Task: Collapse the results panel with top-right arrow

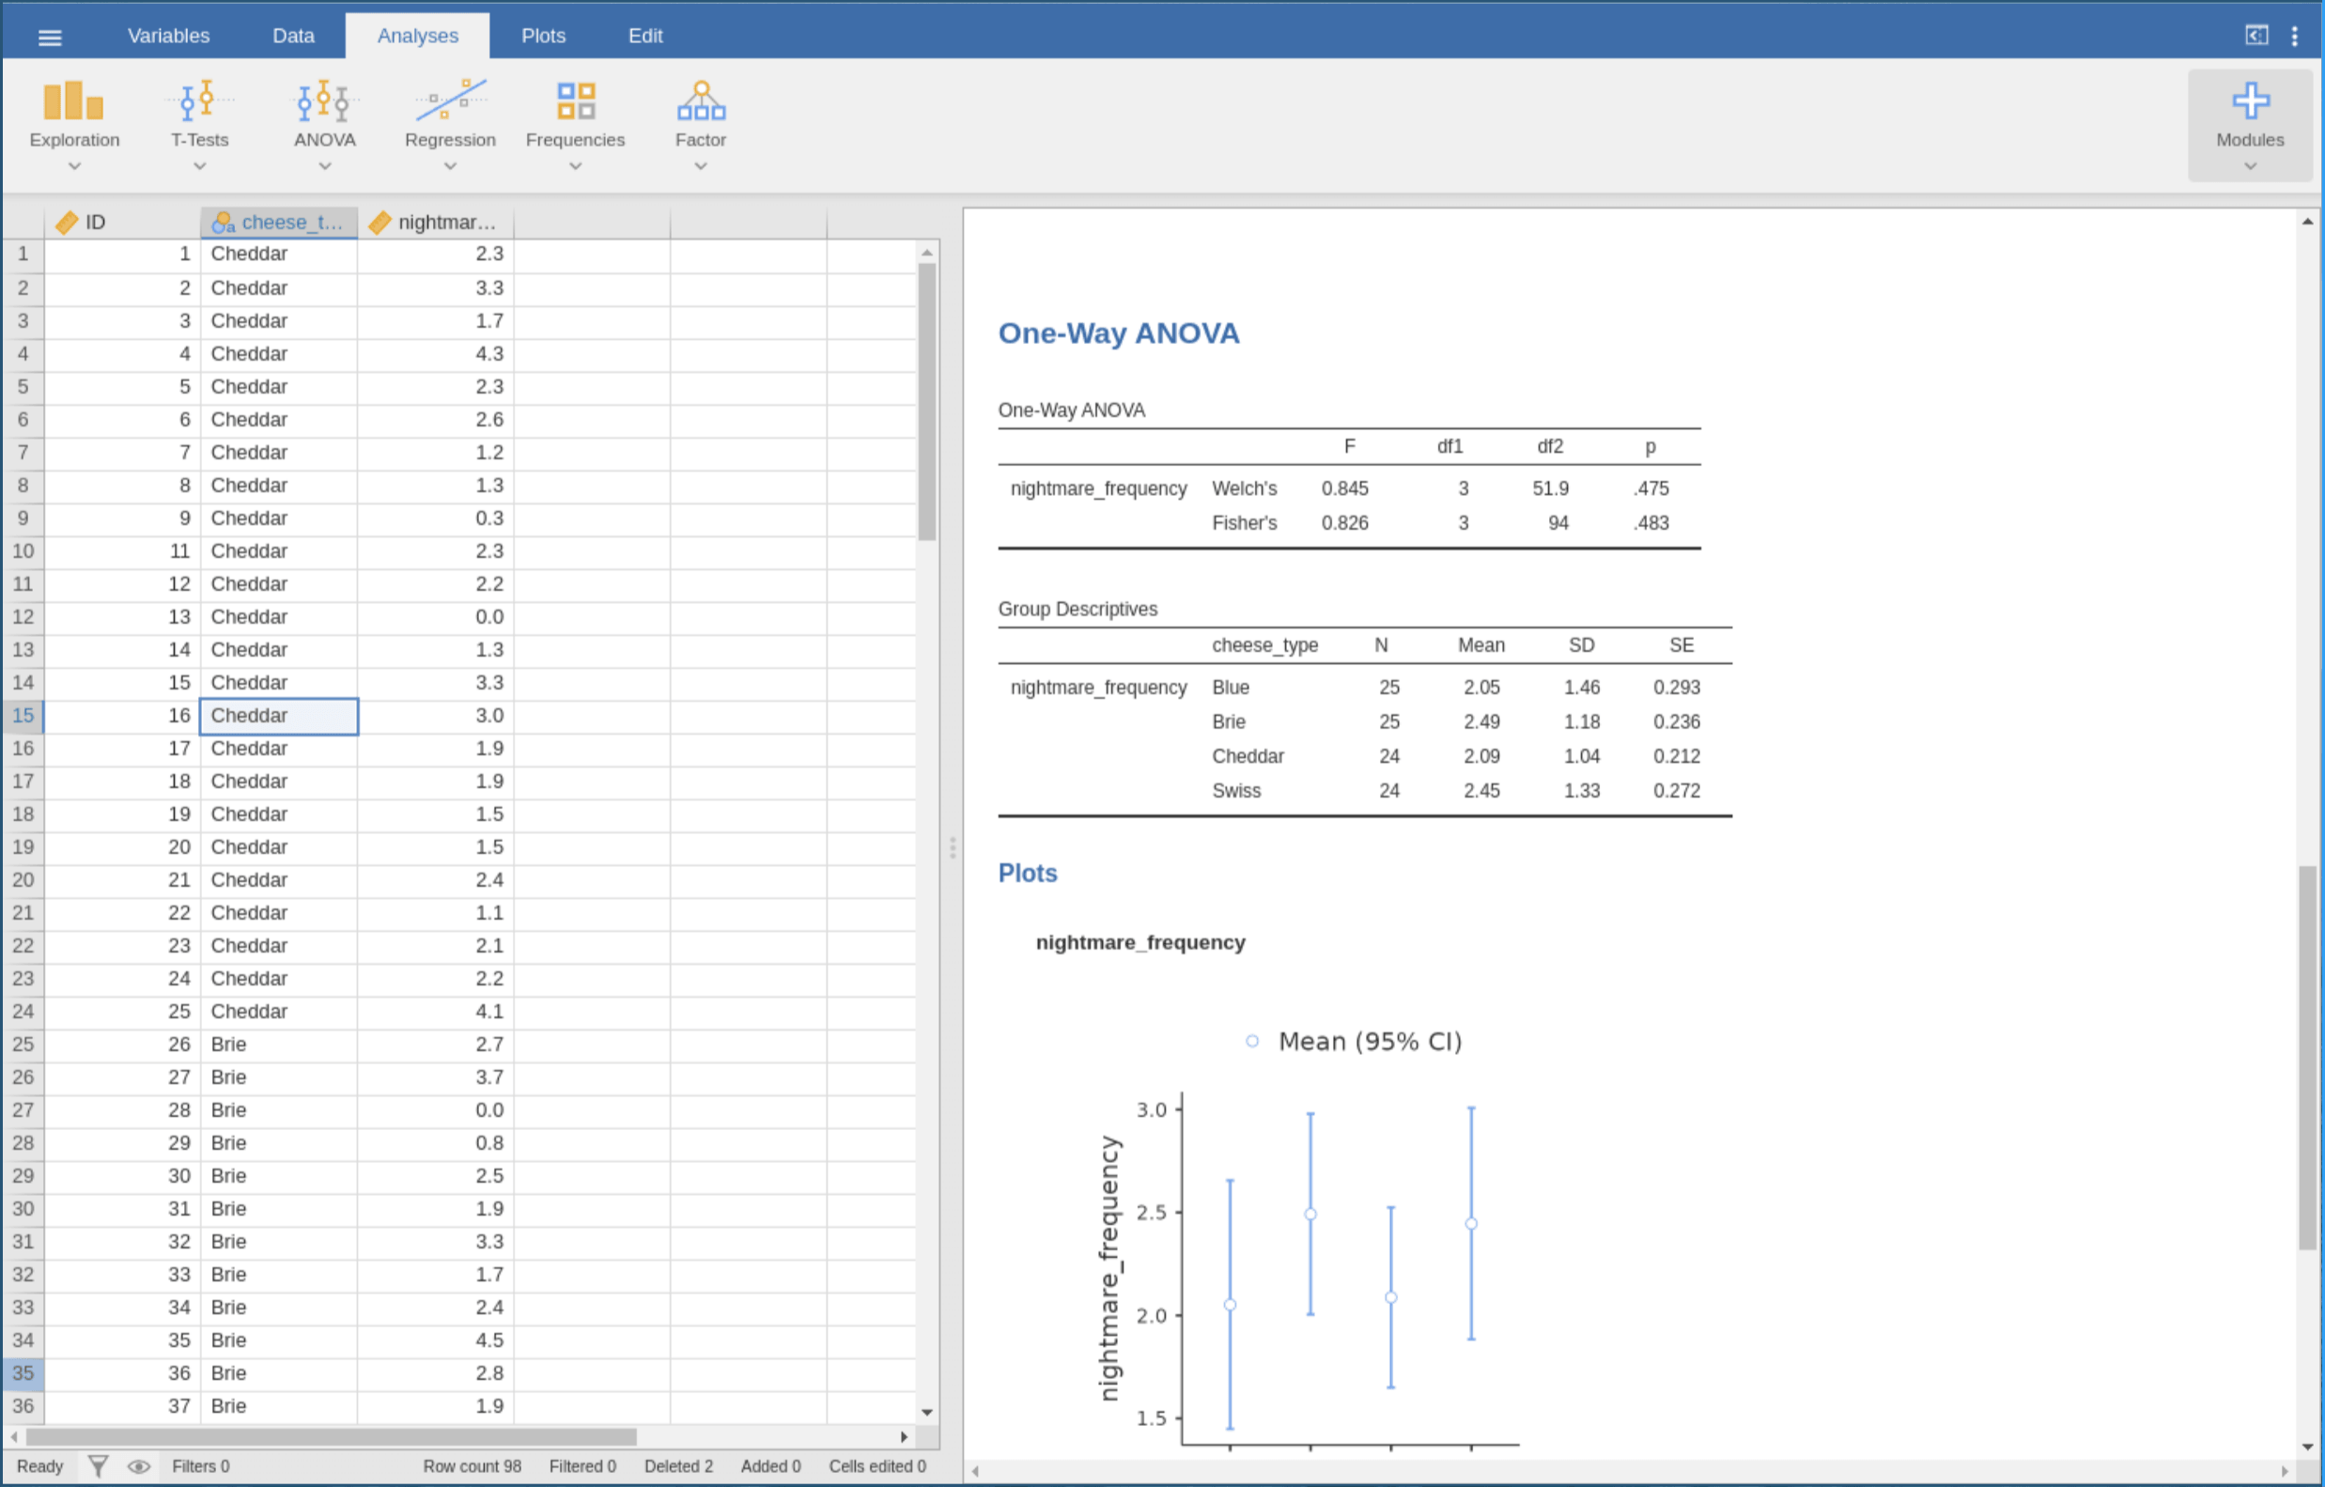Action: [2256, 35]
